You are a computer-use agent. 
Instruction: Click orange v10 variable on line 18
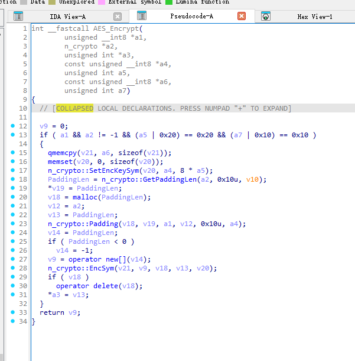252,179
